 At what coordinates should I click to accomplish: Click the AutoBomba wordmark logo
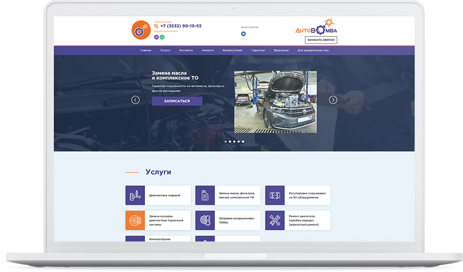316,26
